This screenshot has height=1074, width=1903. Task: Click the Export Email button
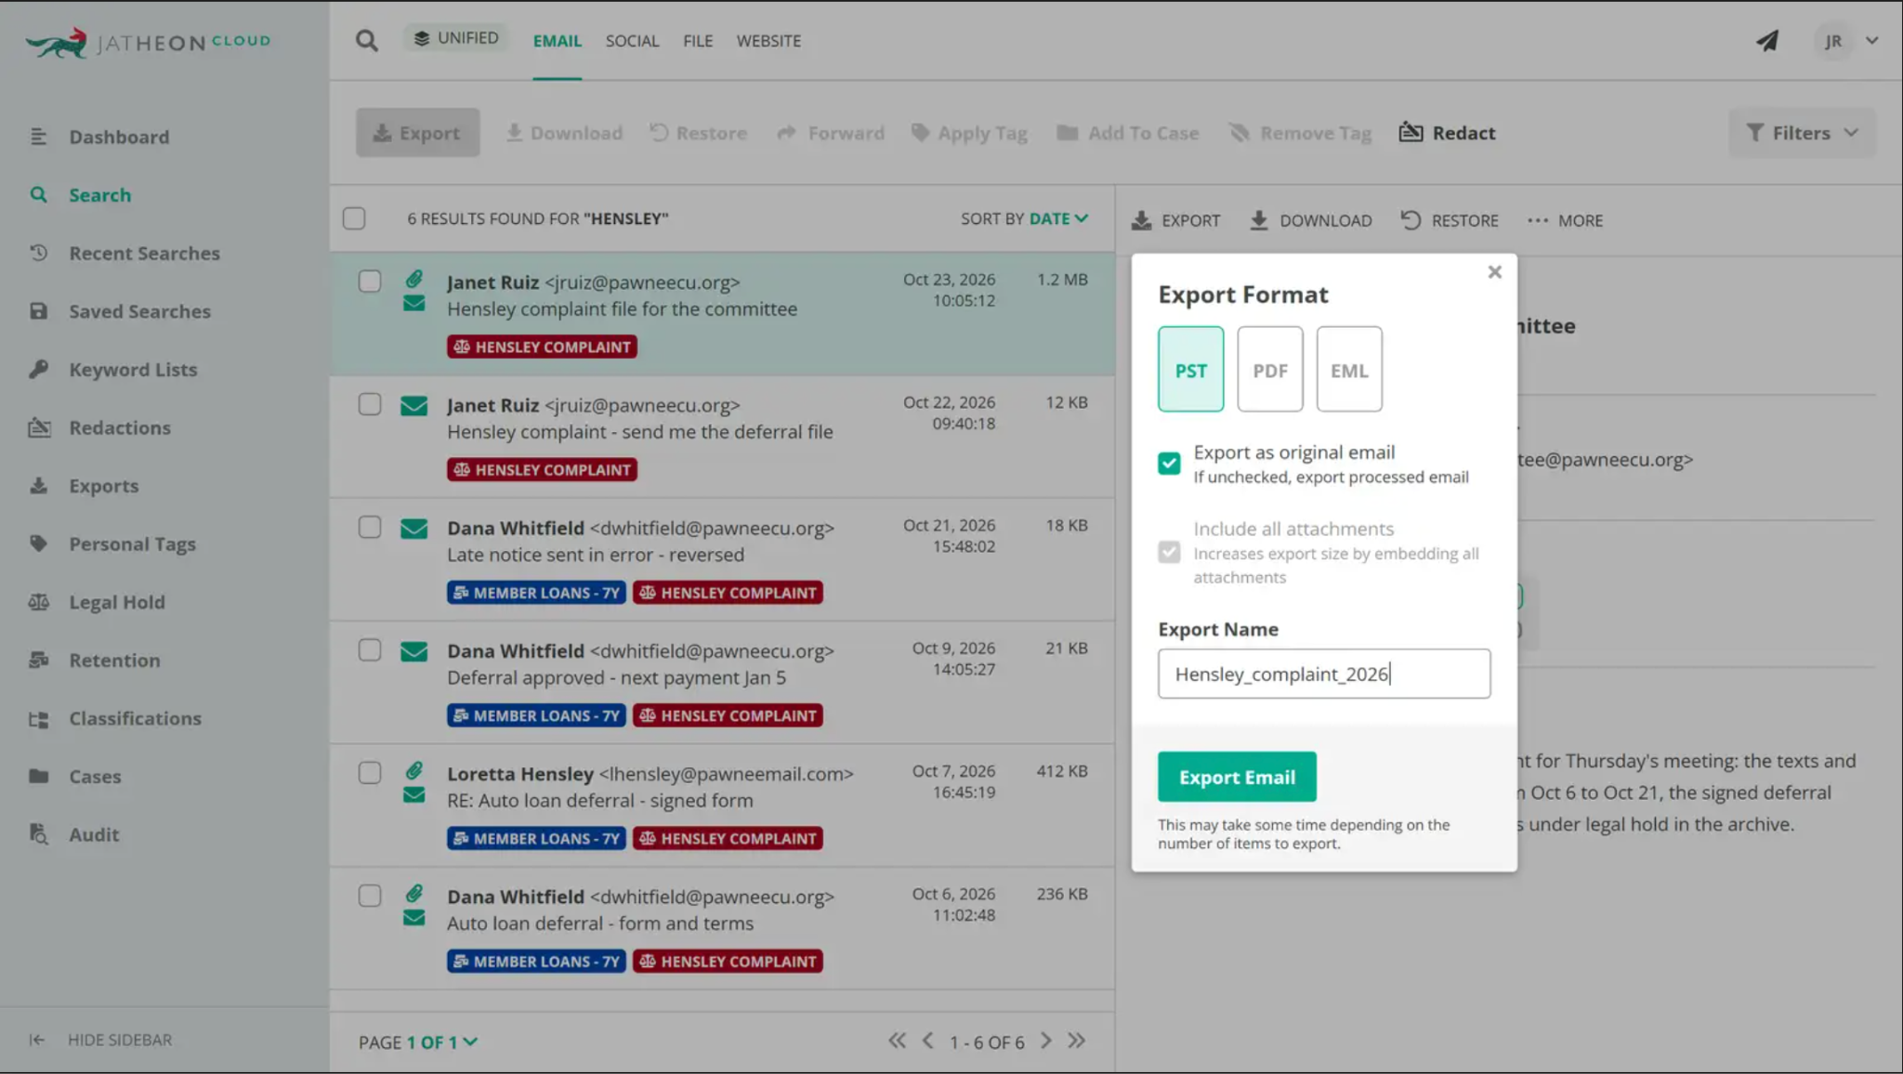coord(1237,777)
